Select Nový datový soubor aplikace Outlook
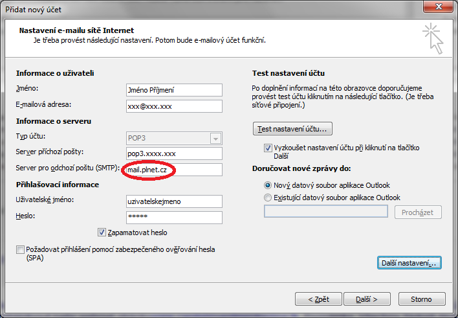Viewport: 458px width, 318px height. (x=268, y=185)
